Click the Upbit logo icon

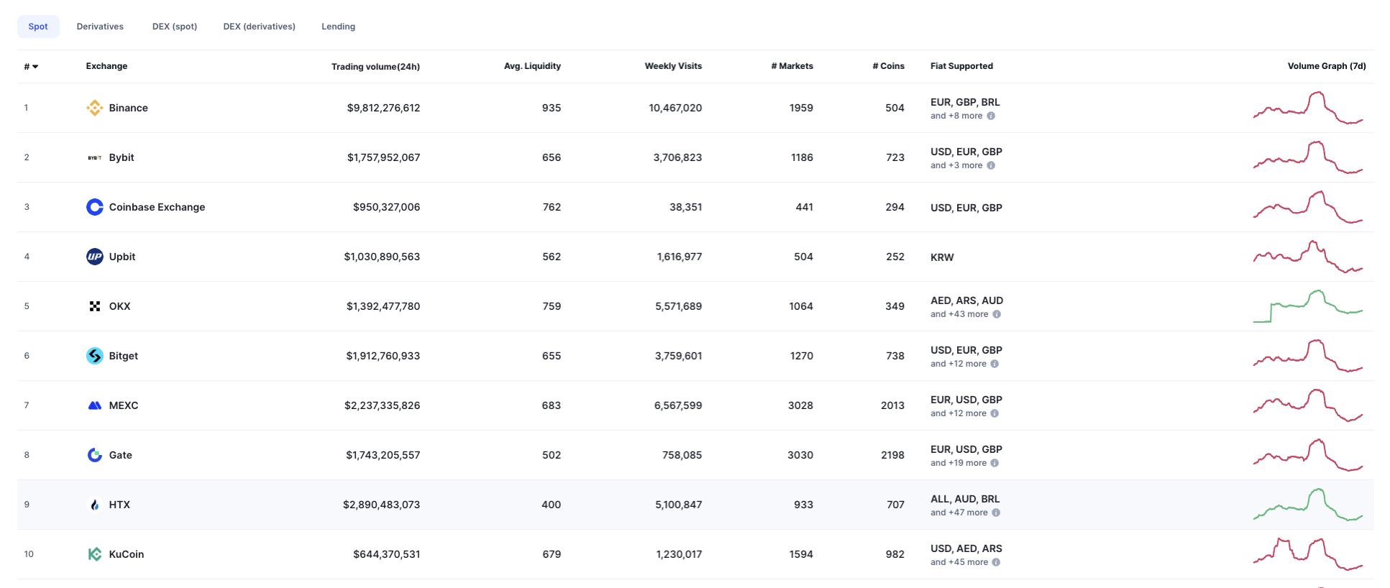coord(94,257)
